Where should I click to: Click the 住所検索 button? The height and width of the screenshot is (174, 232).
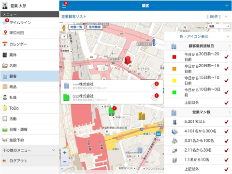95,27
